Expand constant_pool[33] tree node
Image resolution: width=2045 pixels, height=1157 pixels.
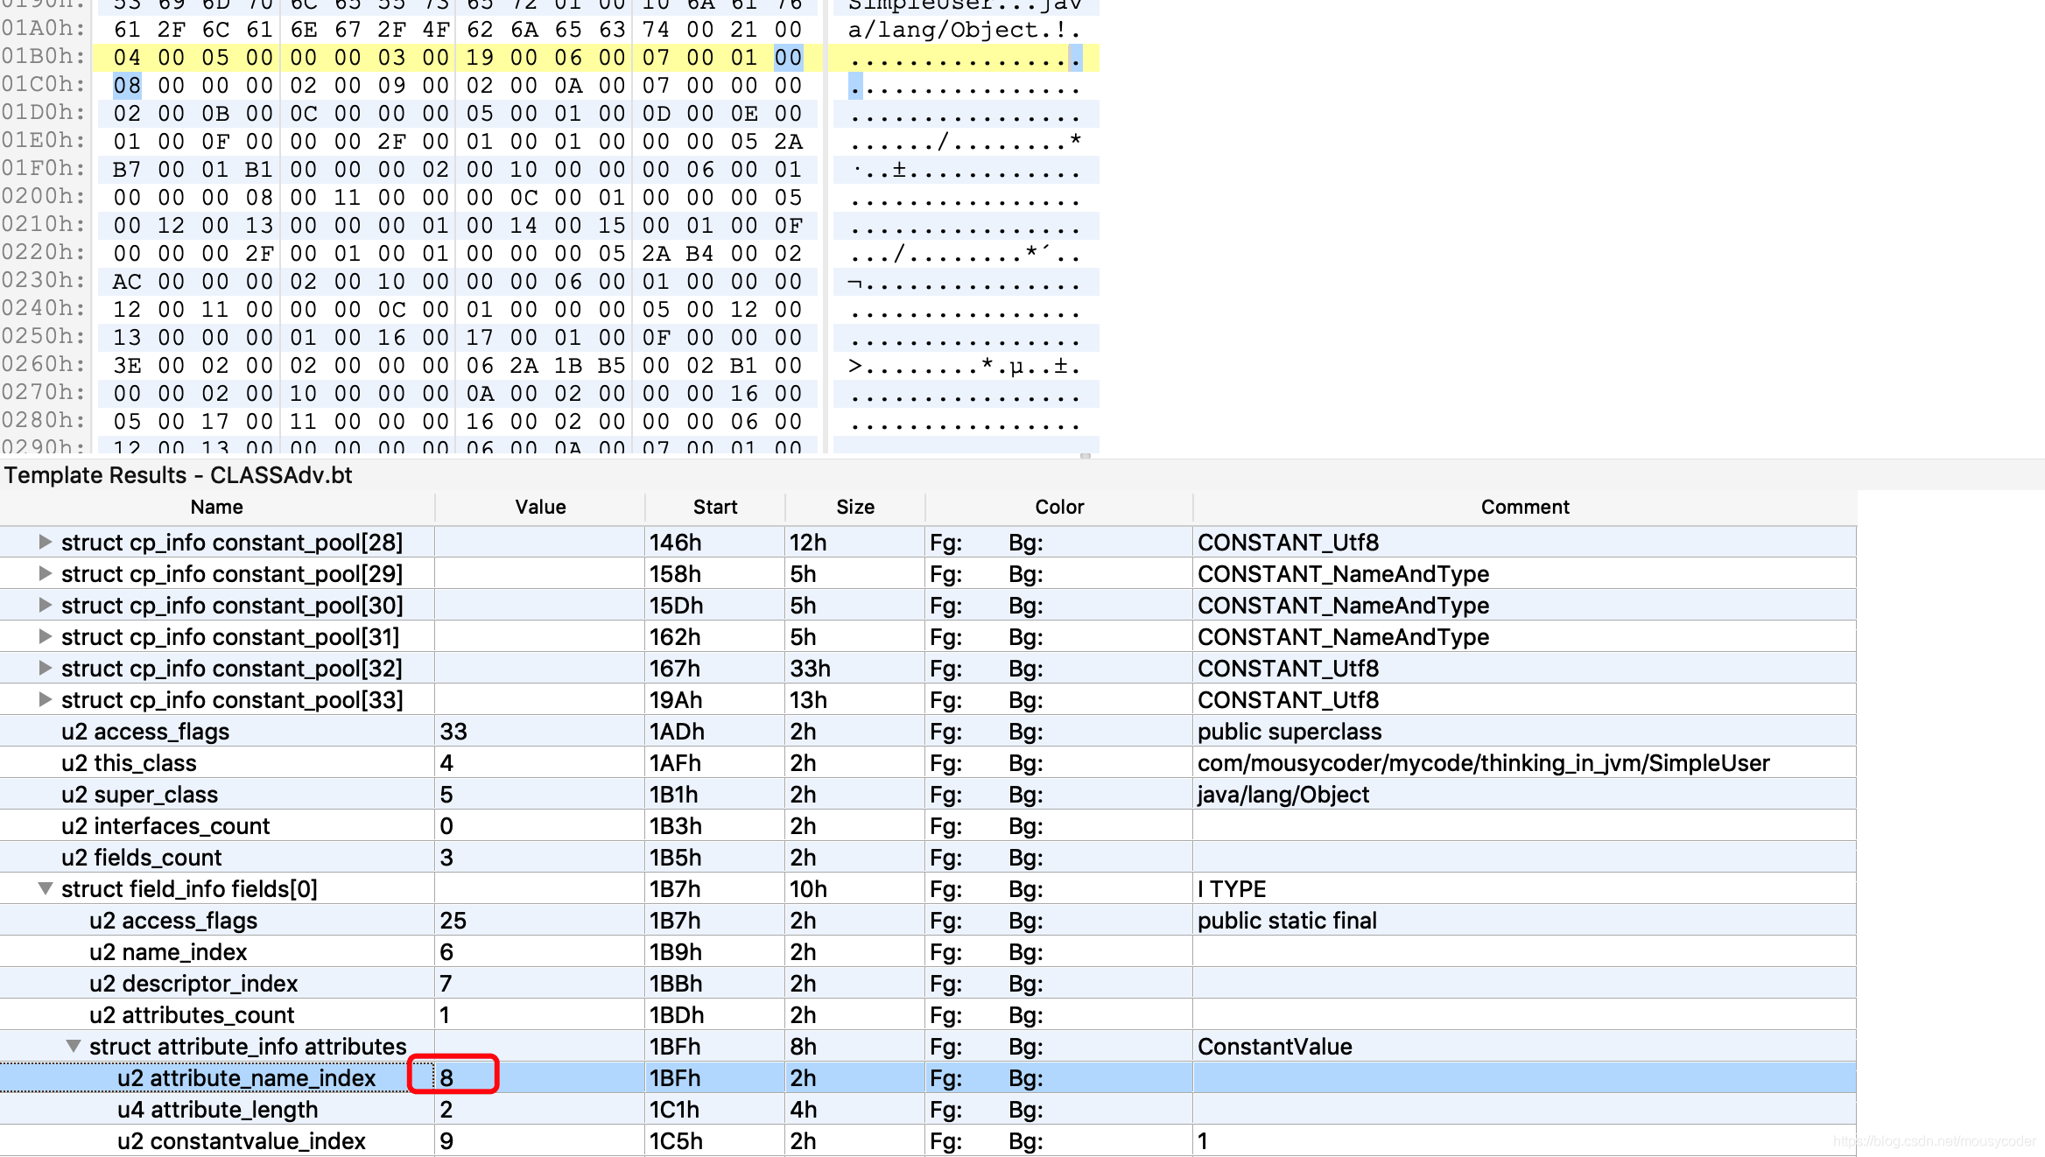point(46,699)
